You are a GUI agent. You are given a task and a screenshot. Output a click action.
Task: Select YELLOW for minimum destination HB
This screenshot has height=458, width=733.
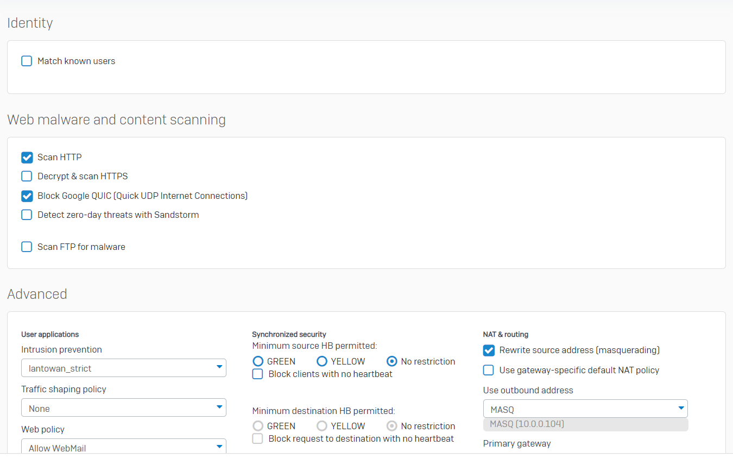pos(322,426)
